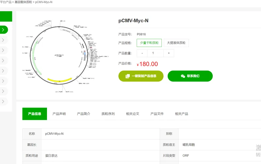Select the 大提液体质粒 specification option
This screenshot has width=261, height=164.
click(x=176, y=43)
